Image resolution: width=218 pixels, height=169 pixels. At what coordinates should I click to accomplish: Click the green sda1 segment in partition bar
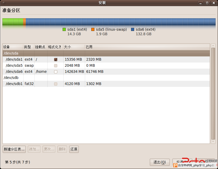tap(13, 22)
